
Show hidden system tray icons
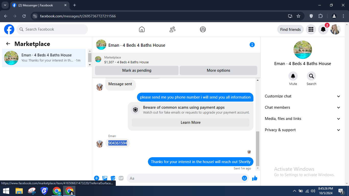294,191
